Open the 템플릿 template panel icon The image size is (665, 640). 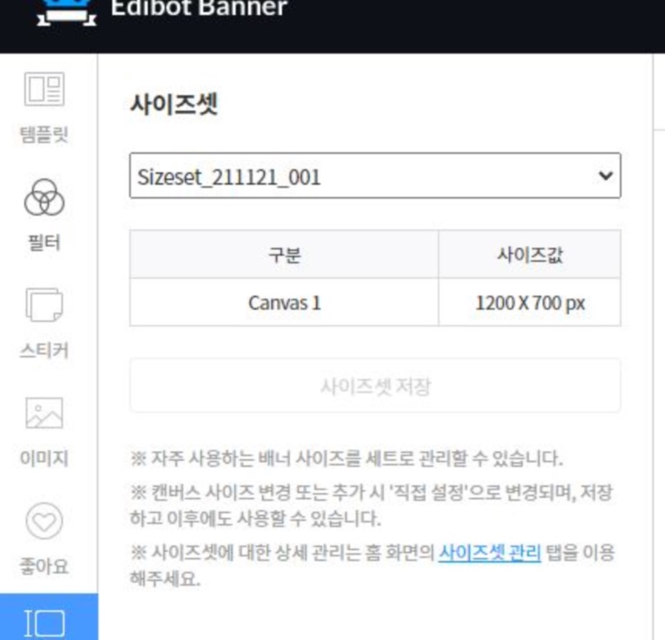(x=44, y=89)
